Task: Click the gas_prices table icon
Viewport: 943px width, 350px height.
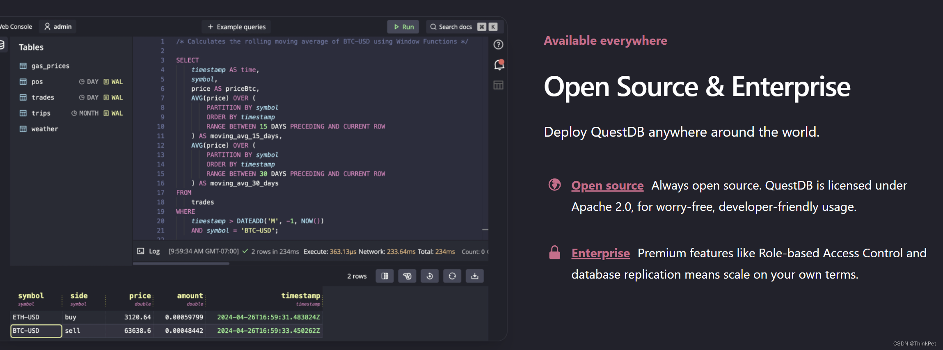Action: (23, 66)
